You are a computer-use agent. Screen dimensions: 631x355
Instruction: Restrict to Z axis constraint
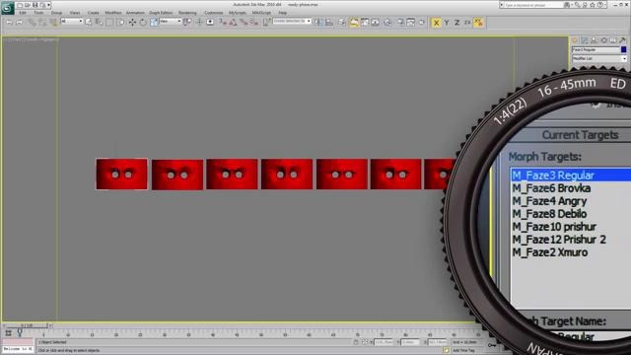point(456,23)
